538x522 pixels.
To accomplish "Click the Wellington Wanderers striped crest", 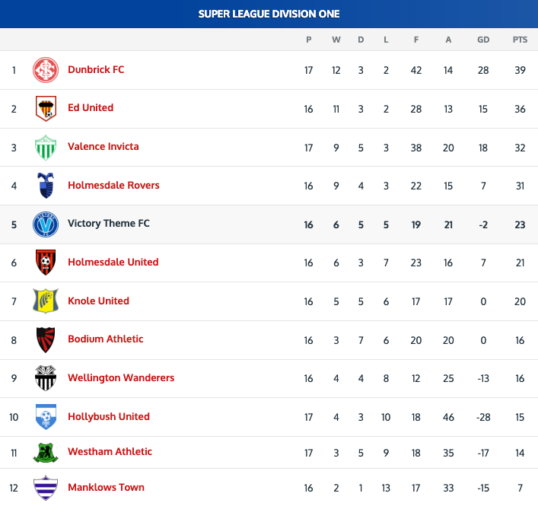I will 46,378.
